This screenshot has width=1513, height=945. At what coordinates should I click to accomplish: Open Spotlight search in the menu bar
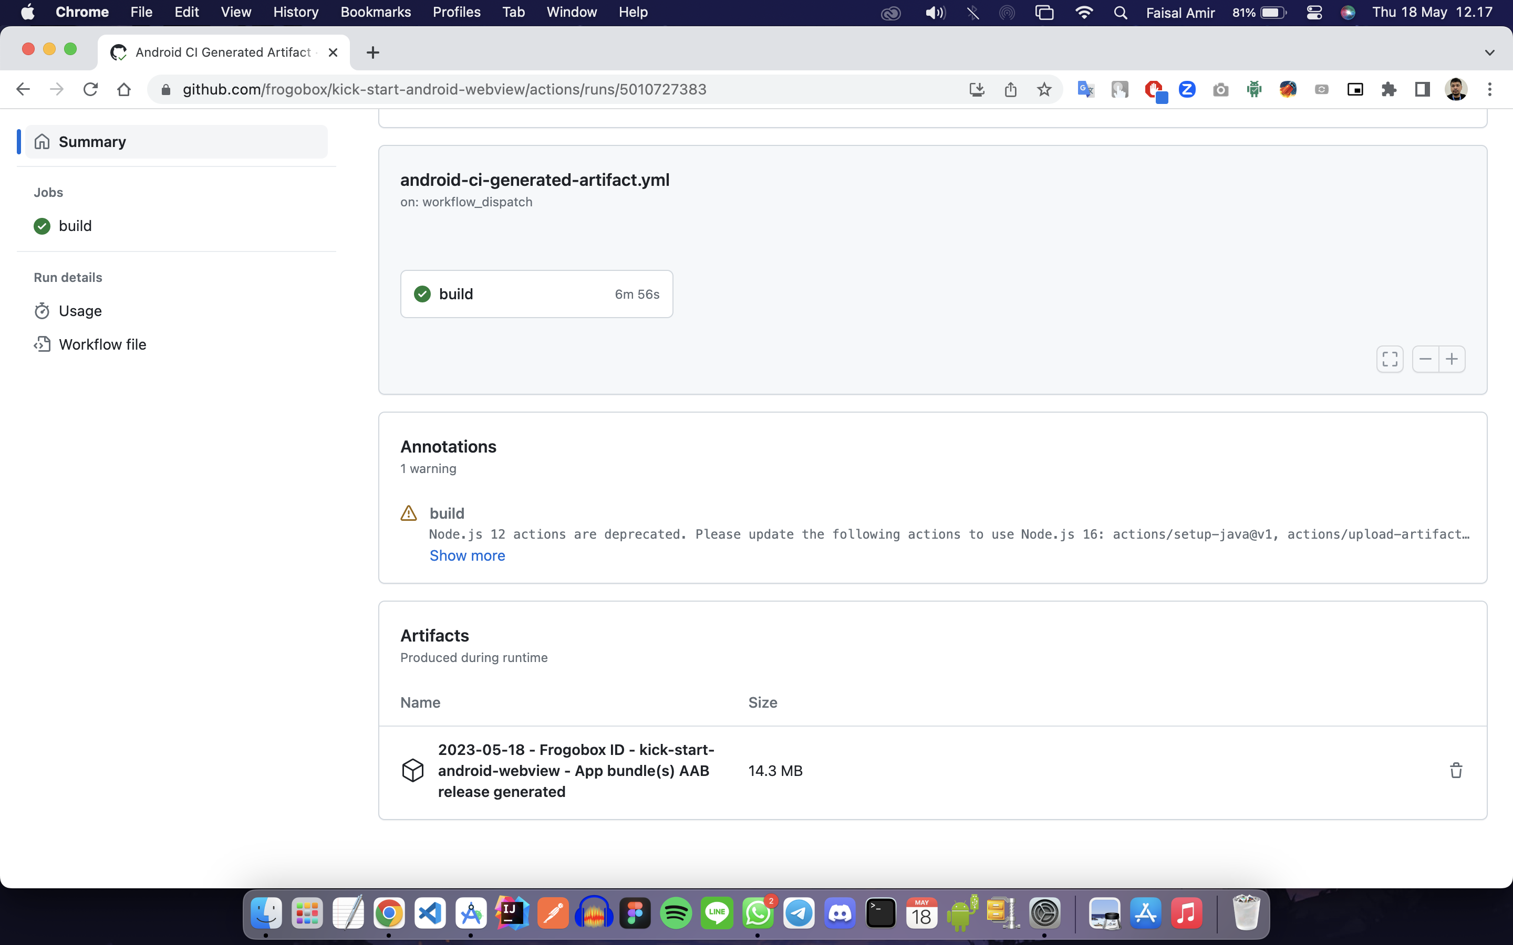pos(1121,13)
